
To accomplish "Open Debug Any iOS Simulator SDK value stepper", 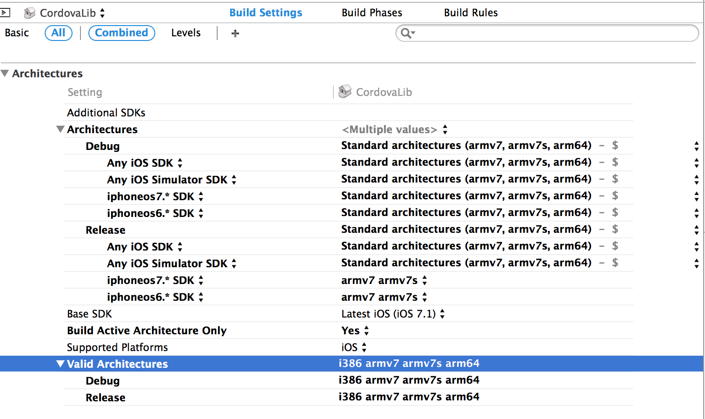I will [x=696, y=179].
